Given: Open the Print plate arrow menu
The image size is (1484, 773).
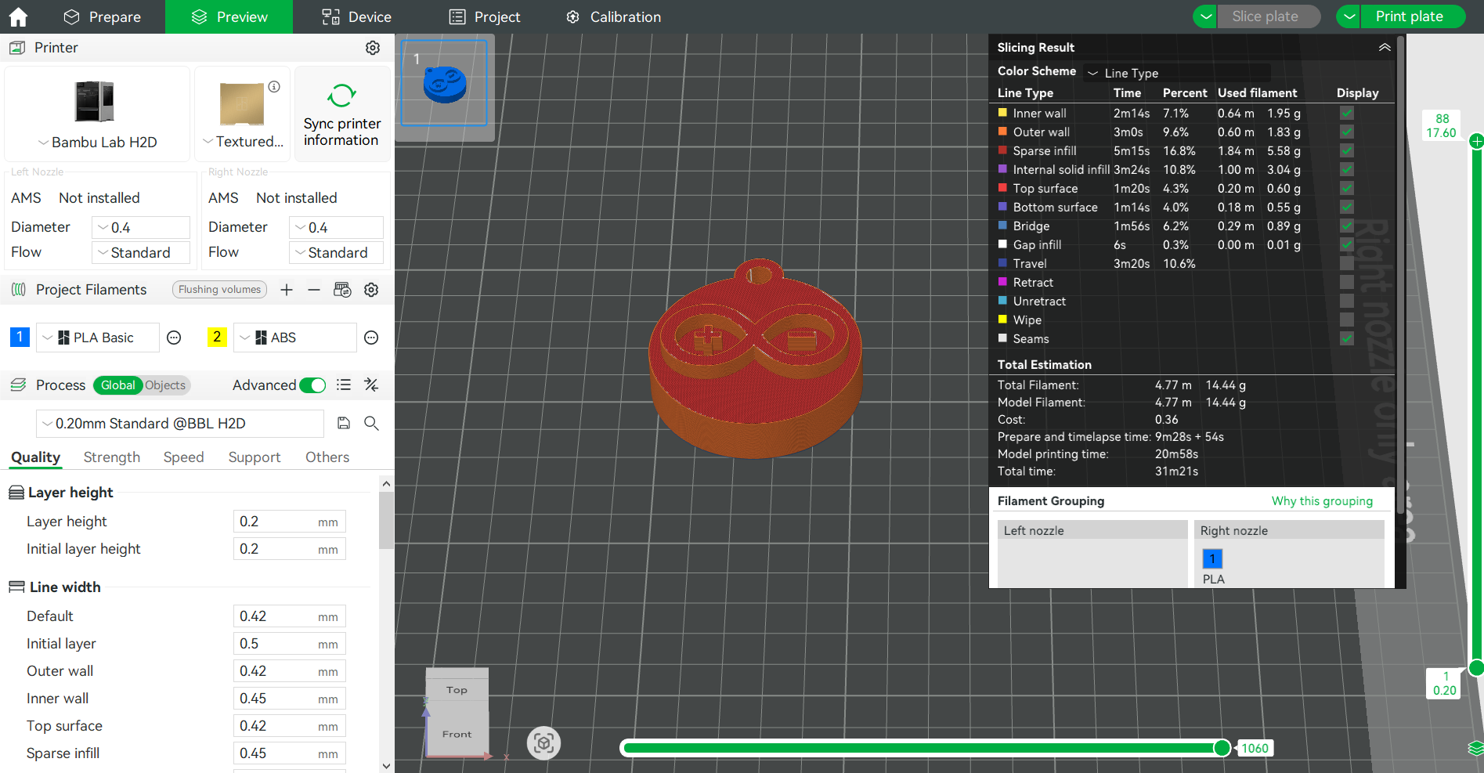Looking at the screenshot, I should pyautogui.click(x=1349, y=16).
